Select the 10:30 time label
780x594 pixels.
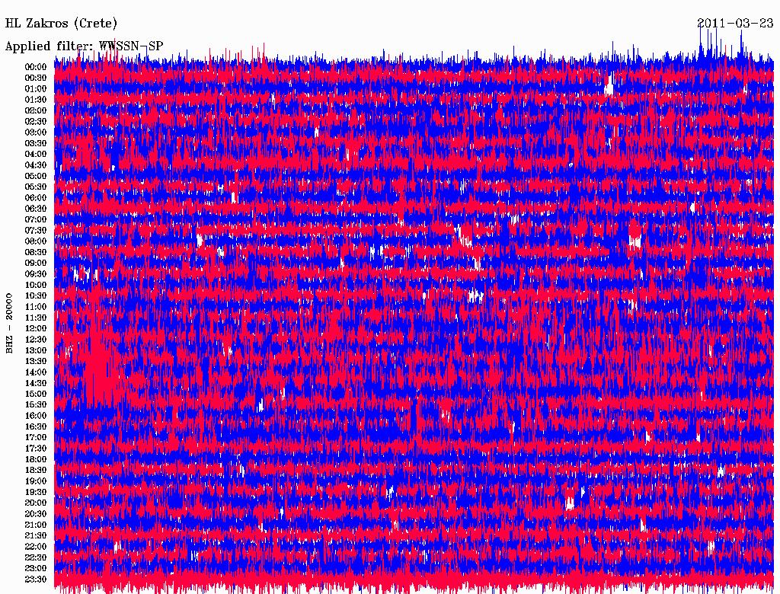tap(36, 295)
